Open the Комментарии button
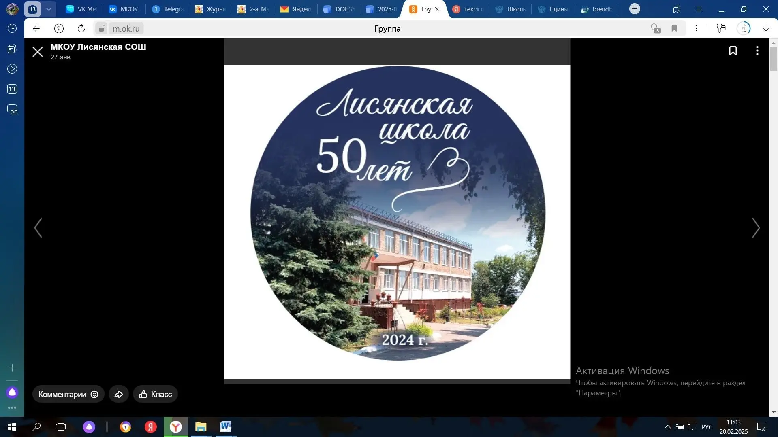This screenshot has height=437, width=778. (x=68, y=394)
